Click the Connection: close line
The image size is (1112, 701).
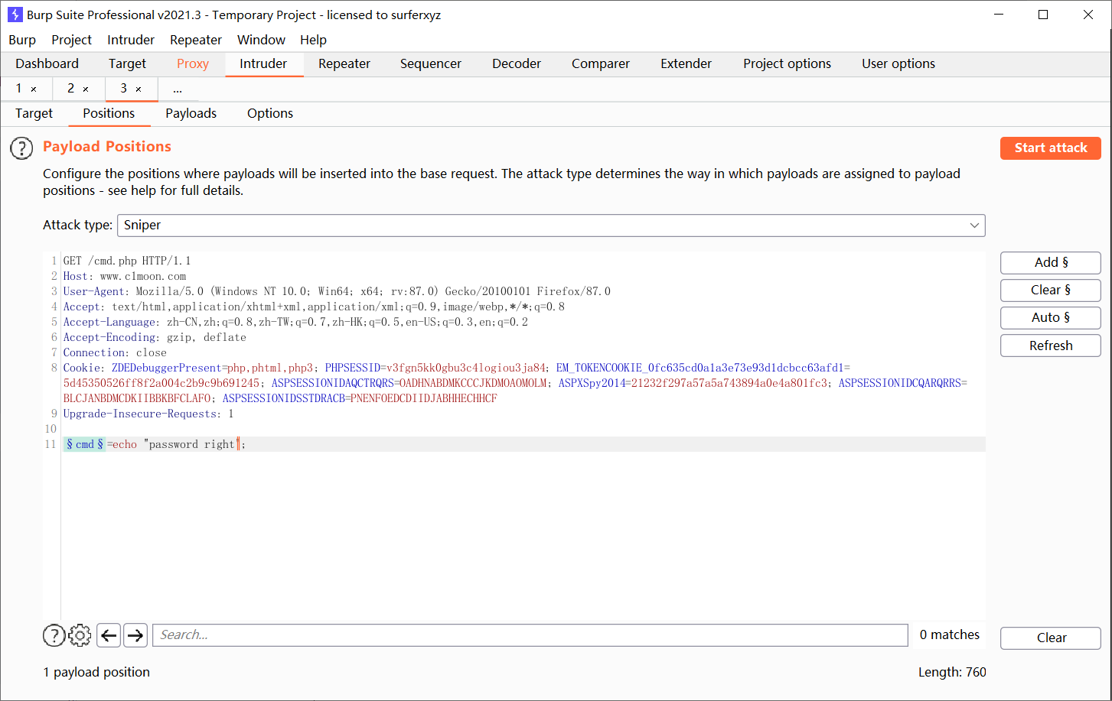click(115, 352)
